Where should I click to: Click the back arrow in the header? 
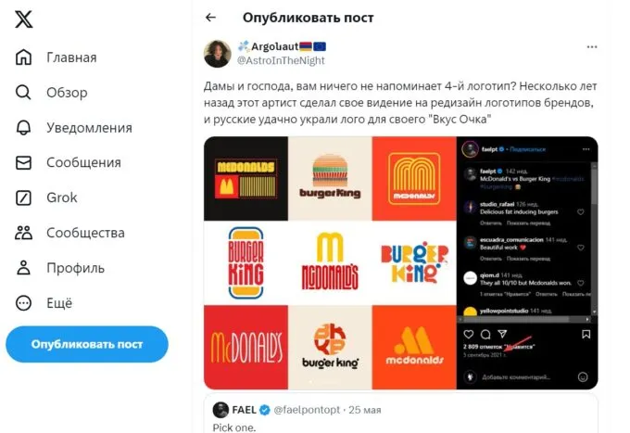210,18
